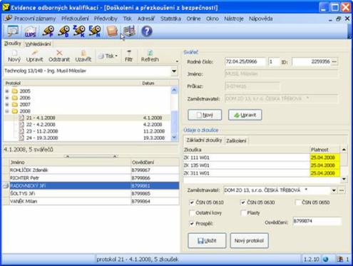Toggle Prospěl checkbox
The width and height of the screenshot is (353, 266).
coord(192,223)
